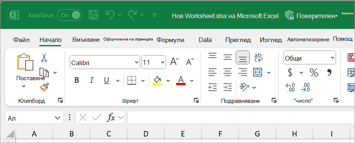Switch to the Вмъкване tab

(x=86, y=40)
